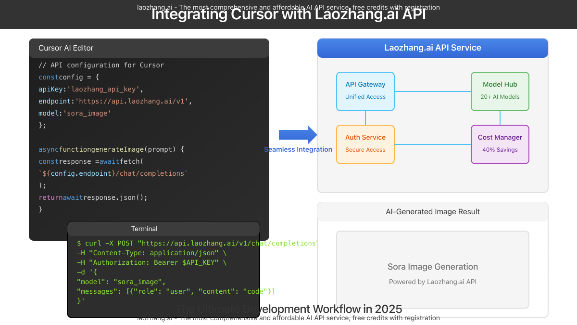The width and height of the screenshot is (577, 325).
Task: Click the AI-Generated Image Result header
Action: (433, 212)
